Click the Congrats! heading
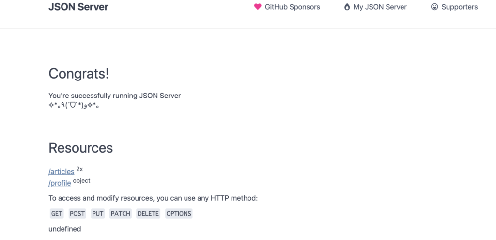 79,74
